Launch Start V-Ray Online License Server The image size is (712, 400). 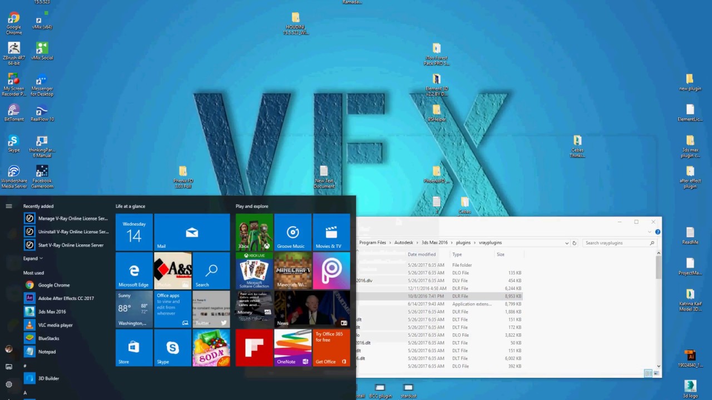point(67,245)
